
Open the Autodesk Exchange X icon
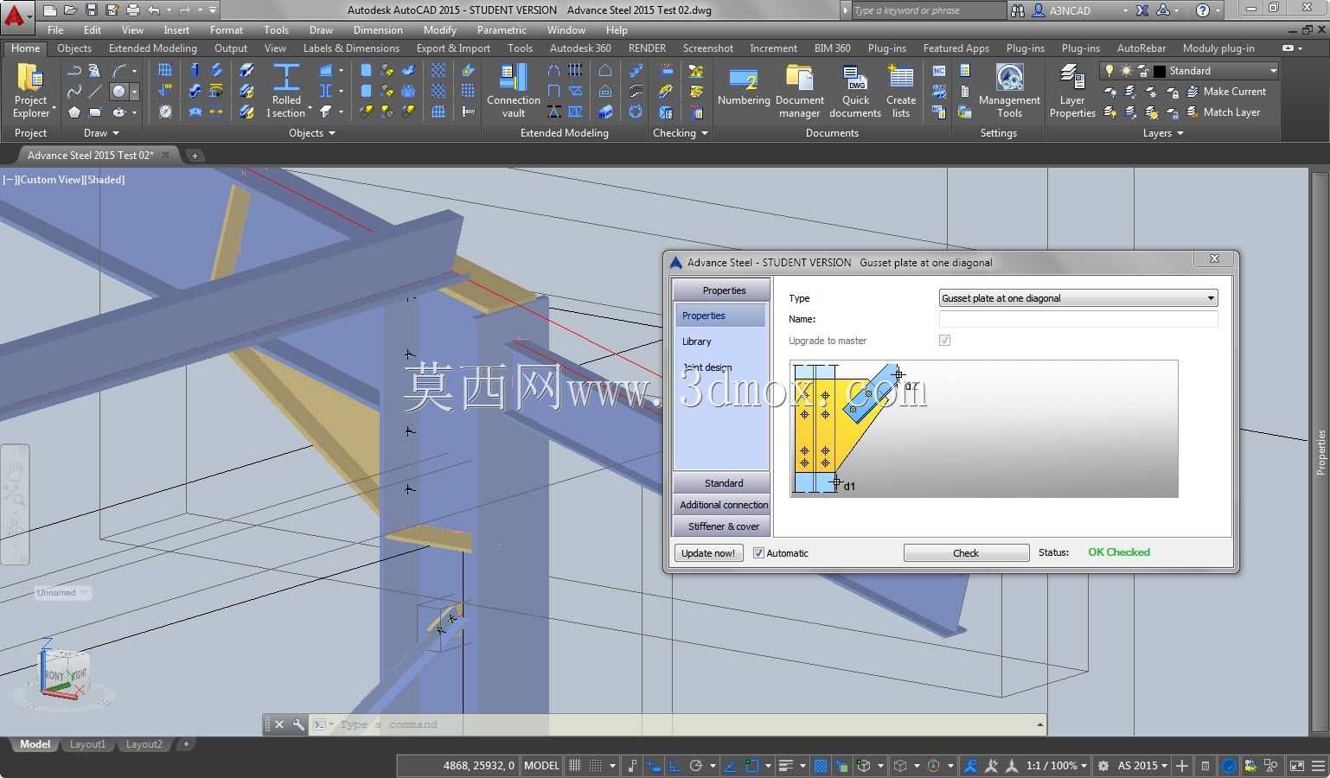[1142, 10]
